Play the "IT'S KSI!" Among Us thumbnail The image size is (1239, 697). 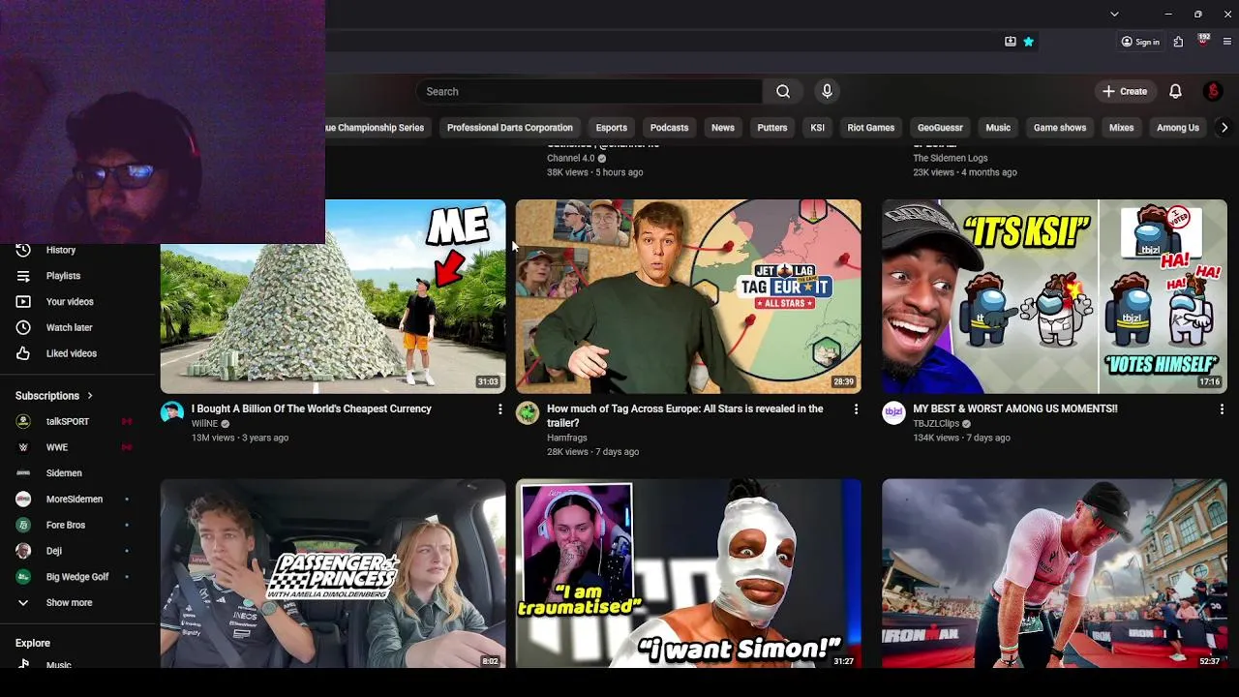(1054, 296)
